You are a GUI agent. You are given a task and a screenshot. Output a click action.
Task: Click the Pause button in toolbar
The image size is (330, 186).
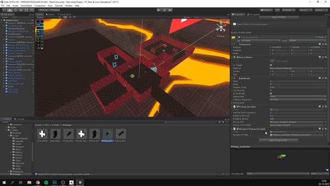pos(164,10)
